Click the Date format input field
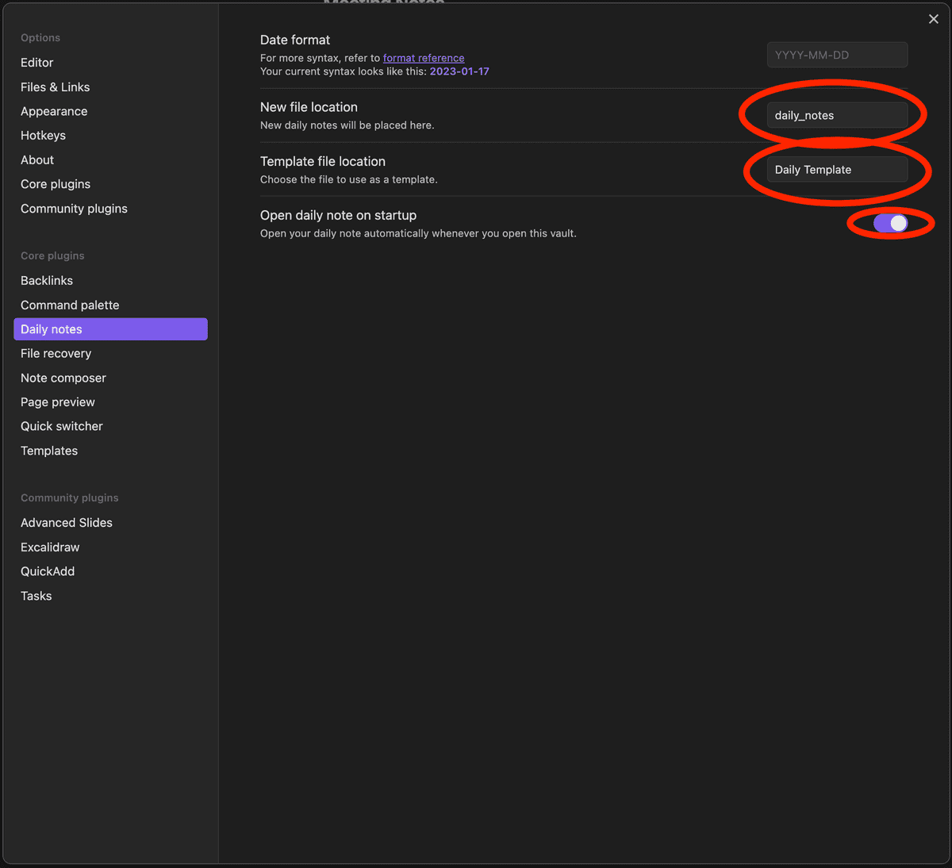952x868 pixels. (837, 55)
